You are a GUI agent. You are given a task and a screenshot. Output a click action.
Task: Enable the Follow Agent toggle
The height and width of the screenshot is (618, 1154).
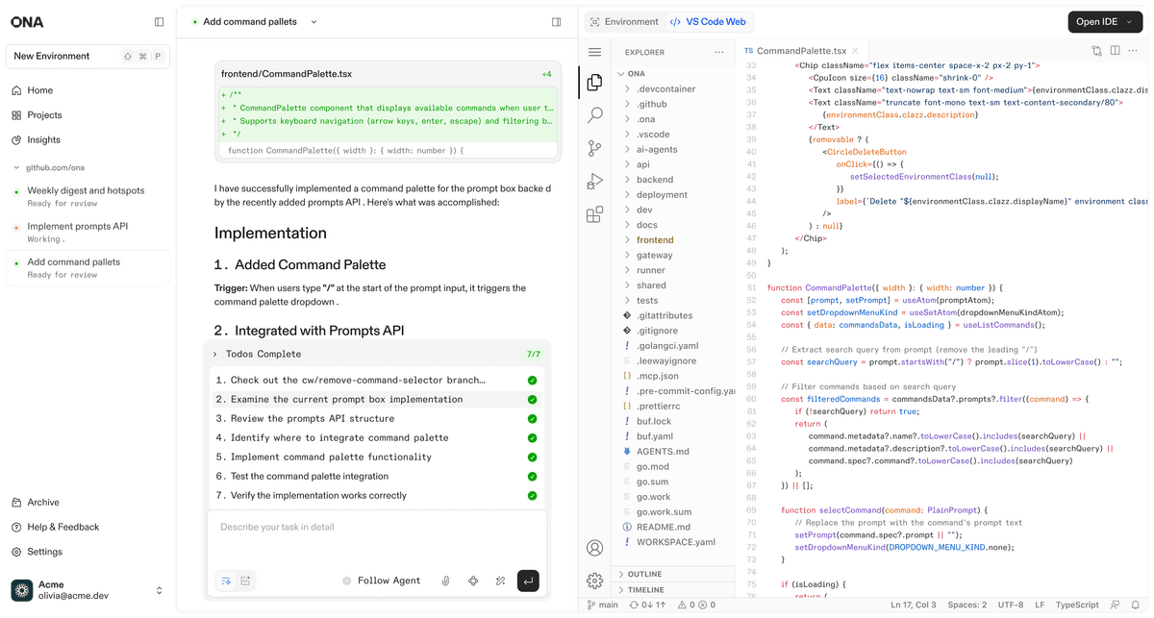346,581
